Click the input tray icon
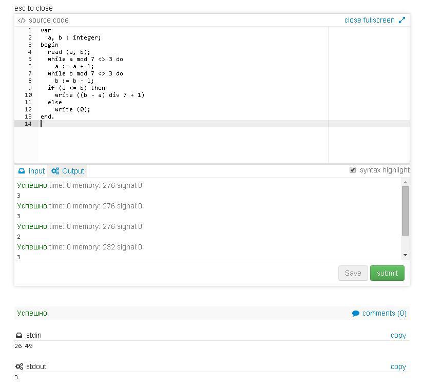Viewport: 422px width, 387px height. point(22,171)
